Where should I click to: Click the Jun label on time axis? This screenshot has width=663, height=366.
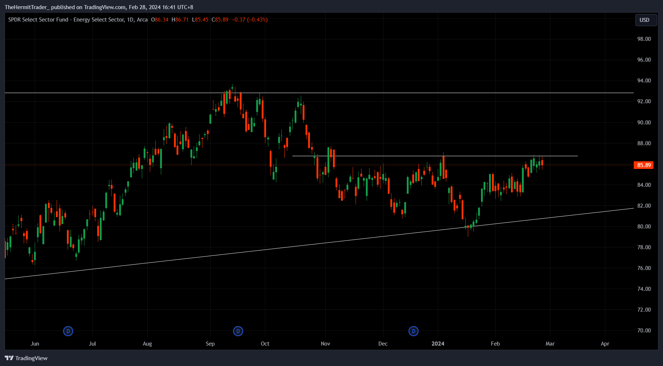click(35, 344)
